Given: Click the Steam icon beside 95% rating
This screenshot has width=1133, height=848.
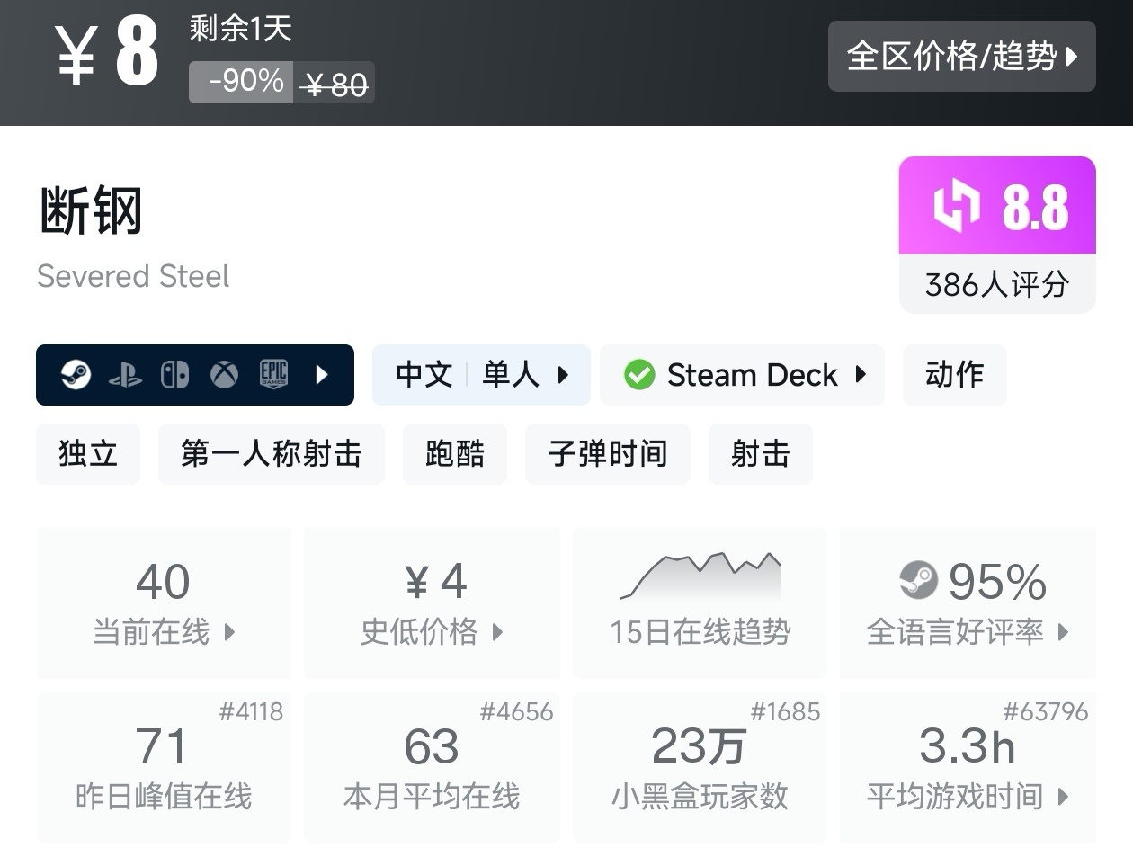Looking at the screenshot, I should (x=918, y=581).
